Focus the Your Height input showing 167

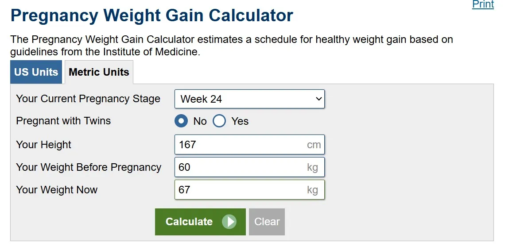point(249,144)
